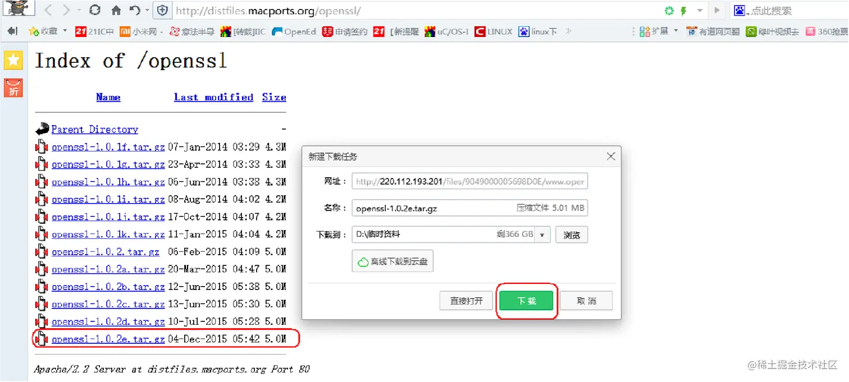
Task: Collapse the sidebar with the arrow toggle icon
Action: click(12, 31)
